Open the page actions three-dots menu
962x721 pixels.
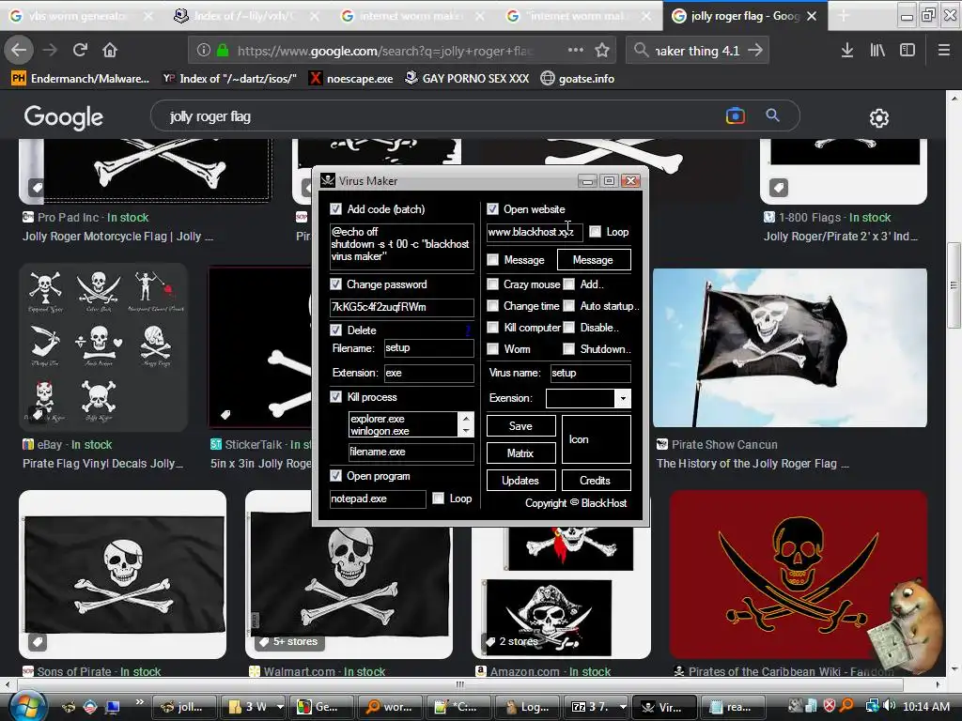click(x=576, y=51)
